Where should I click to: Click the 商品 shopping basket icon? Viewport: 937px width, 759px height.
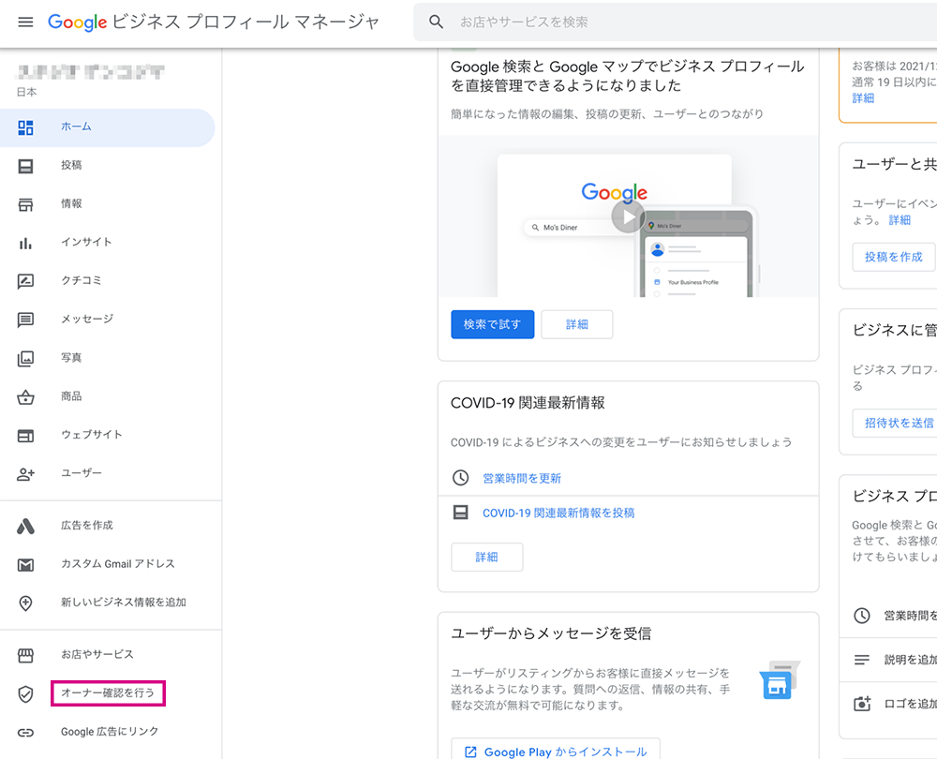point(25,396)
